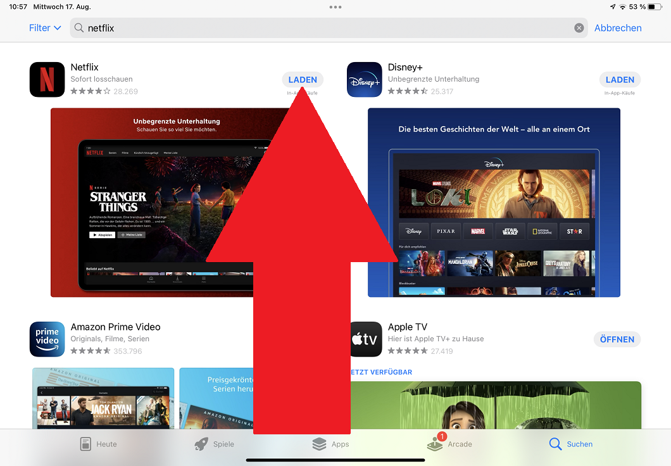Switch to the Spiele tab
The image size is (671, 466).
[x=215, y=444]
